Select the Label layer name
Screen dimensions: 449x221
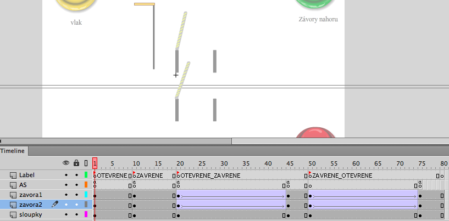click(x=27, y=175)
